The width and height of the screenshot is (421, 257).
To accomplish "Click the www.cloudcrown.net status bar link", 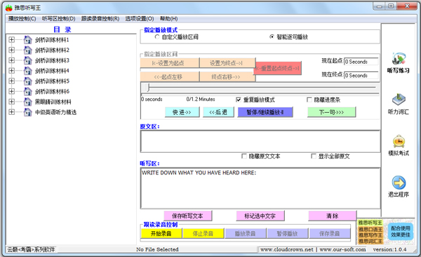I will click(x=287, y=249).
